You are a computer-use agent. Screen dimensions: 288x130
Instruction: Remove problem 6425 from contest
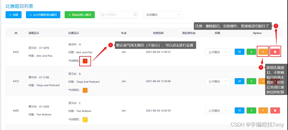[x=263, y=52]
